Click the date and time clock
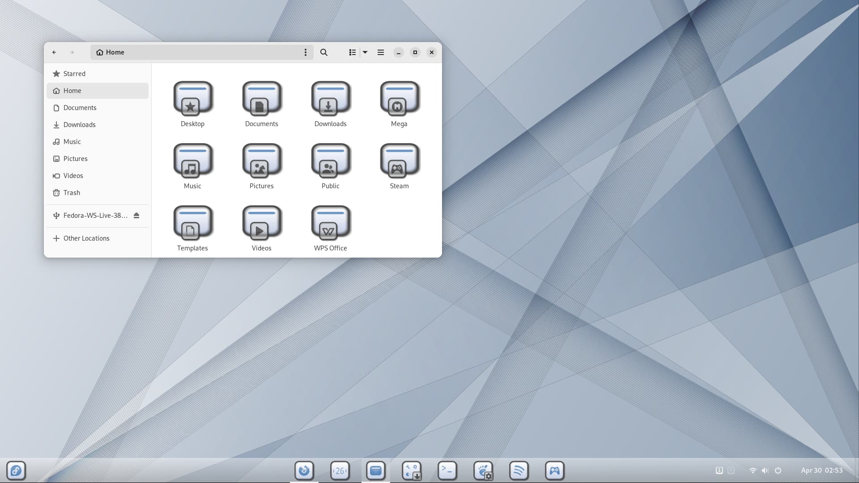Viewport: 859px width, 483px height. pos(821,470)
